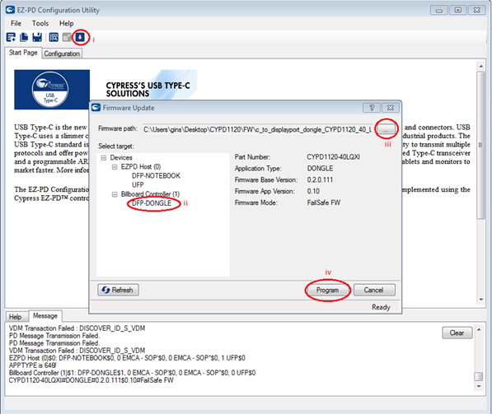Click the Firmware path text field
The height and width of the screenshot is (414, 492).
(257, 129)
